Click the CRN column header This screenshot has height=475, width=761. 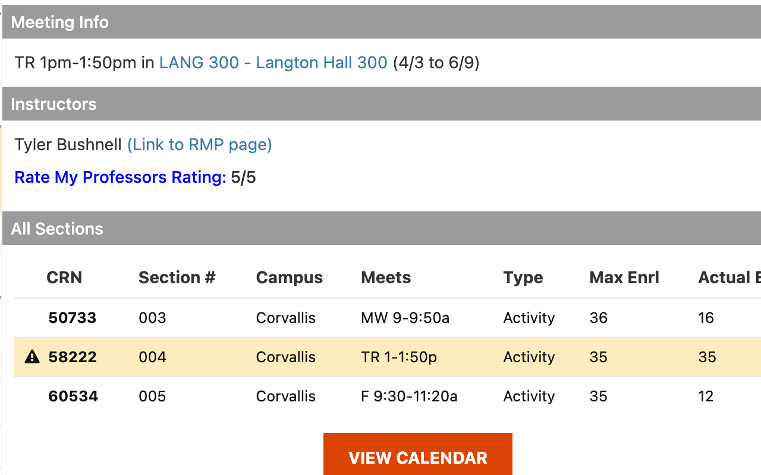(x=64, y=277)
